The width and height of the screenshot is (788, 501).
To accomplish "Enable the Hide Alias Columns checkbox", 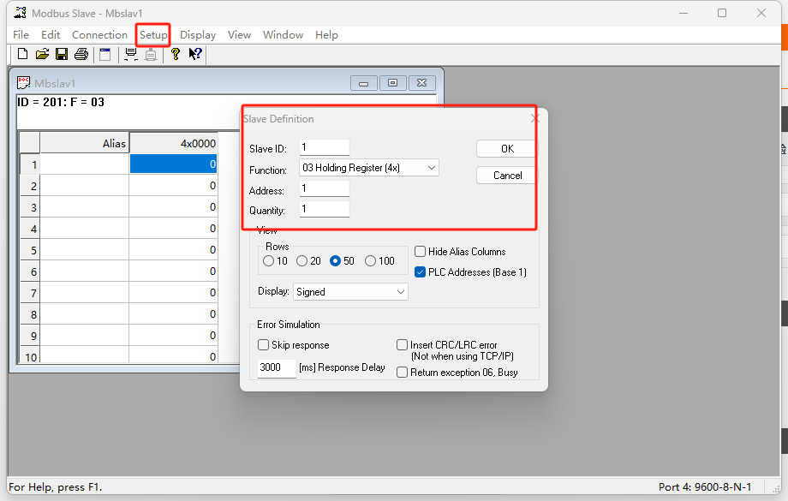I will point(421,252).
